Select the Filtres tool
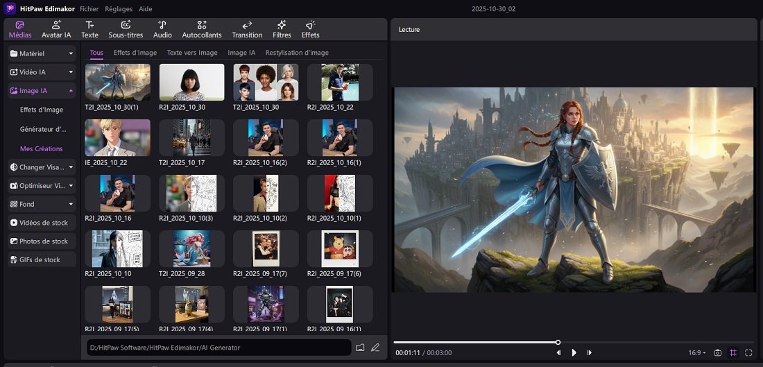763x367 pixels. point(282,29)
